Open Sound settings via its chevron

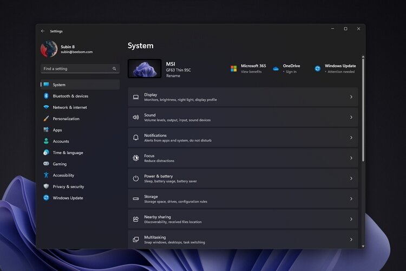pos(351,117)
